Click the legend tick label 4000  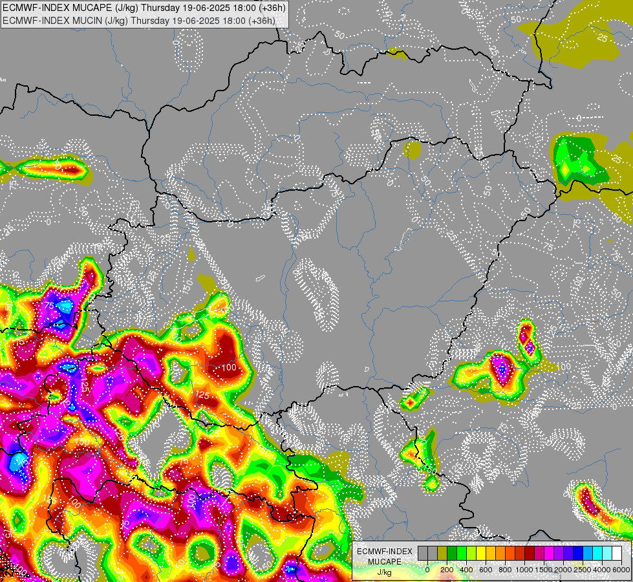click(603, 570)
